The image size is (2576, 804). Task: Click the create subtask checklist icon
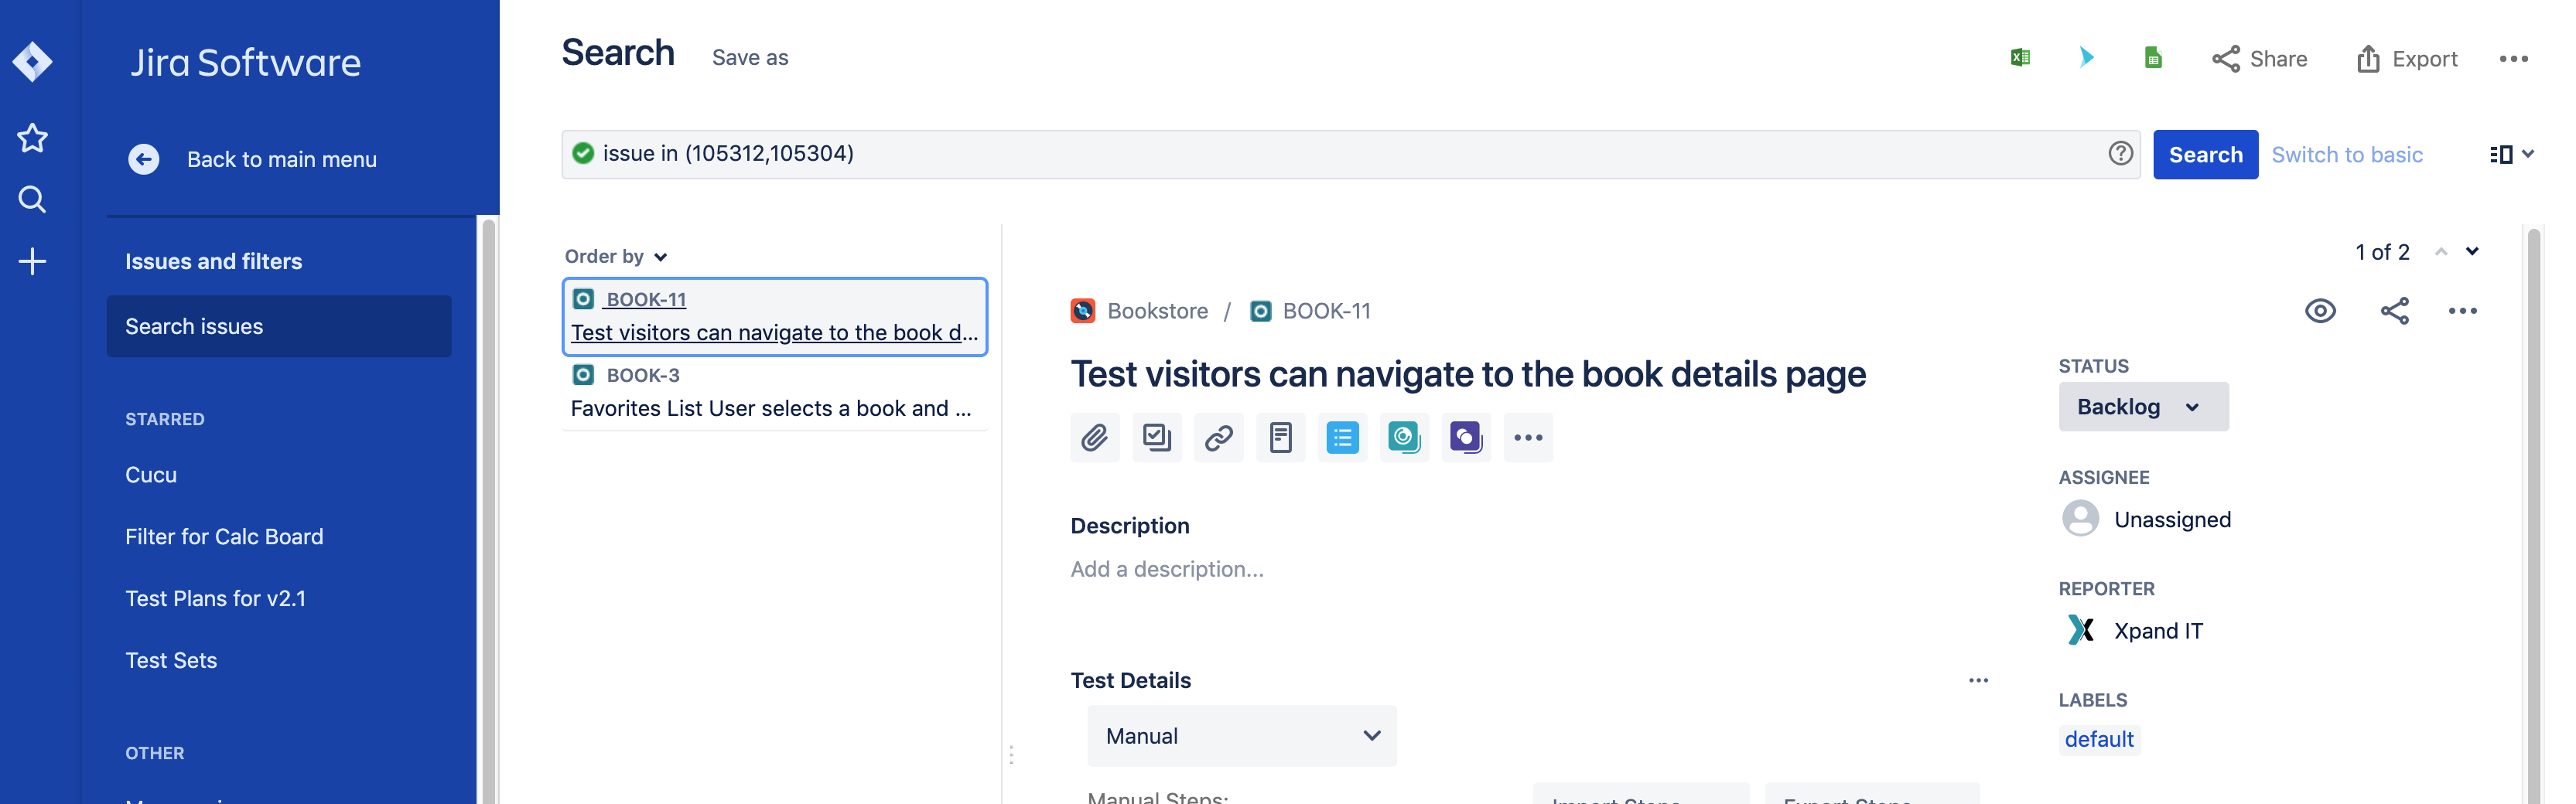(1156, 438)
